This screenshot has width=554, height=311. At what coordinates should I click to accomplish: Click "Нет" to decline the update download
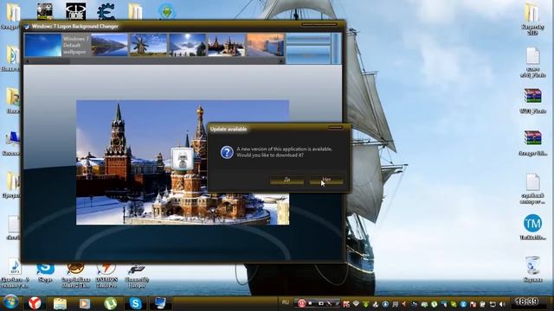[326, 180]
